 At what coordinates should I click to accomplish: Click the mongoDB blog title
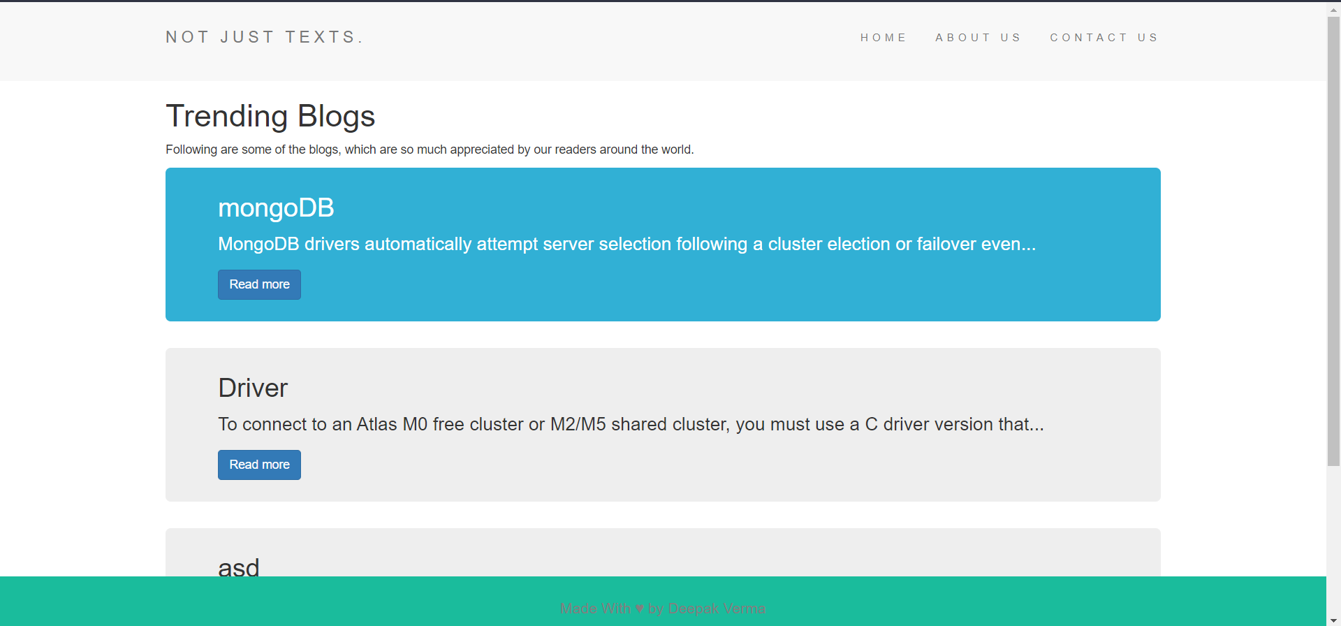[x=276, y=208]
